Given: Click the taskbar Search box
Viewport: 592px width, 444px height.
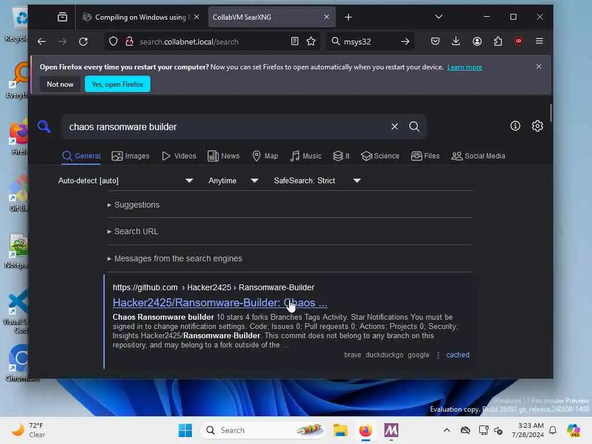Looking at the screenshot, I should click(263, 430).
